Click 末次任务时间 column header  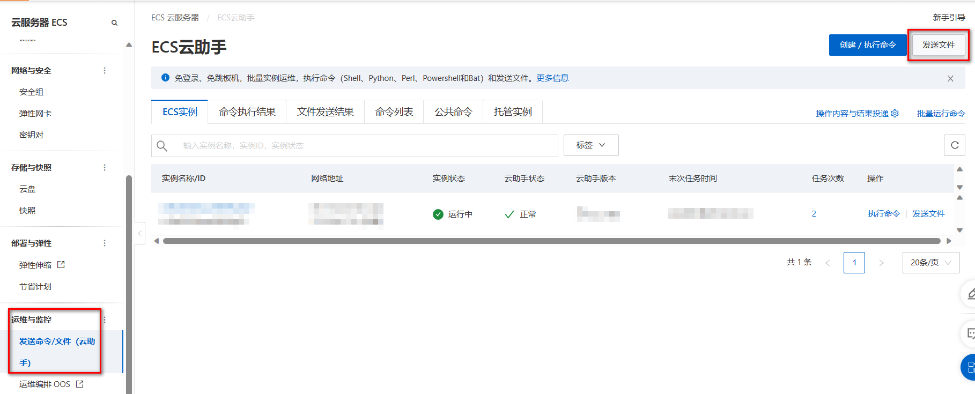coord(692,178)
